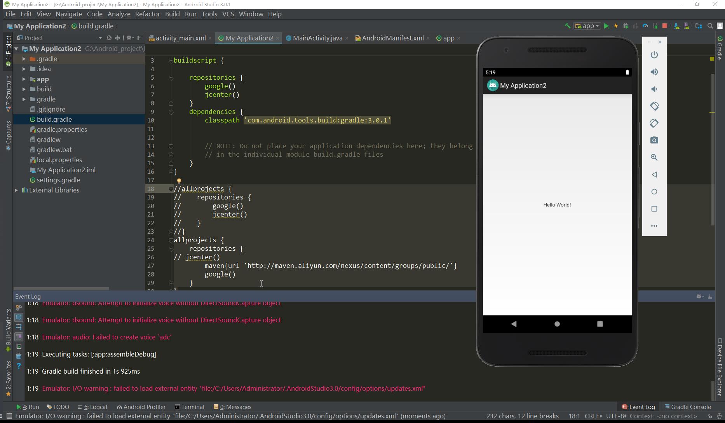Click the Make Project hammer icon

568,26
